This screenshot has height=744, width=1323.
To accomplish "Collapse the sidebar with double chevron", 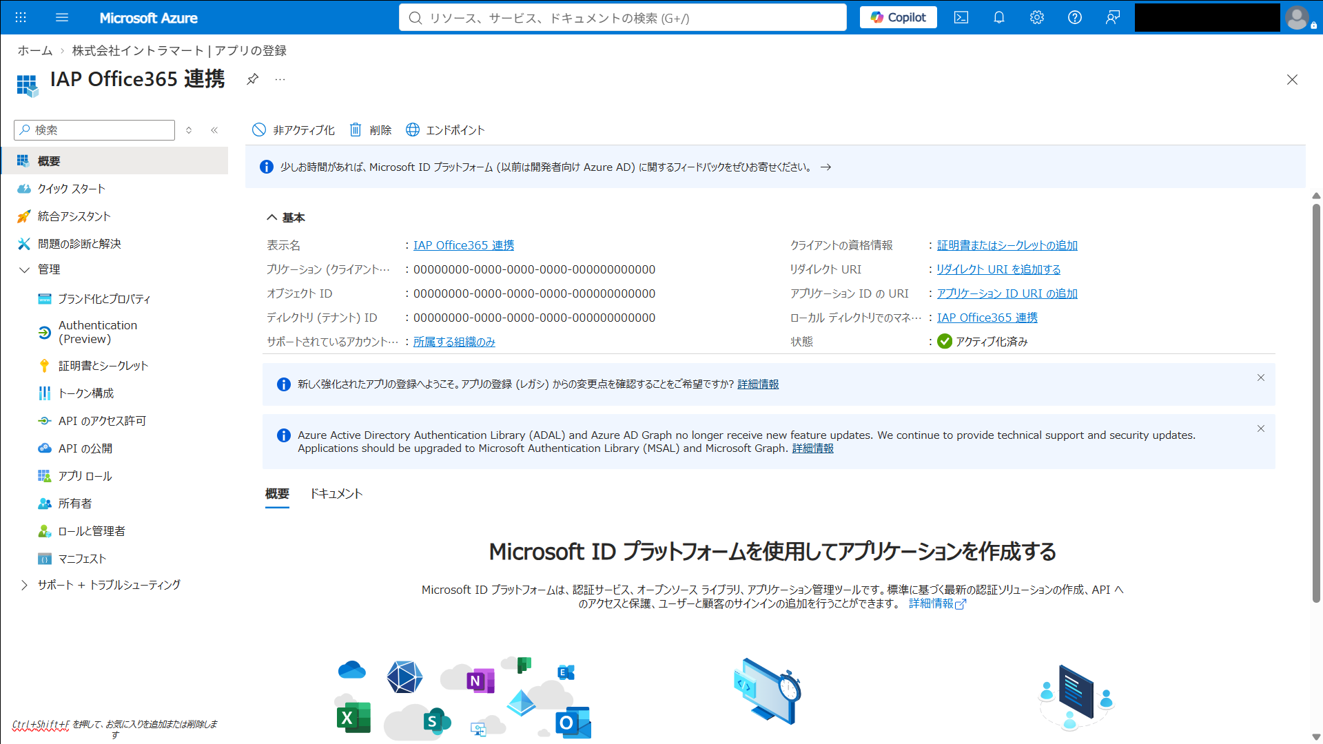I will pos(214,130).
